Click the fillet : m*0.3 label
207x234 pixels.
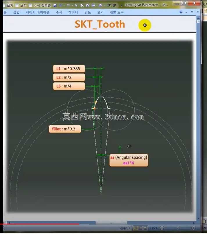[65, 129]
